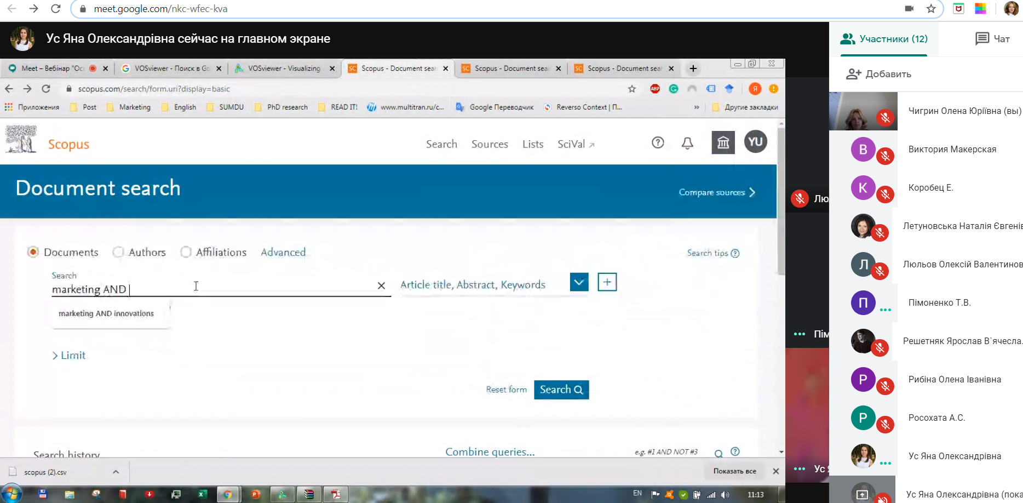Viewport: 1023px width, 503px height.
Task: Close the downloads bar
Action: 775,471
